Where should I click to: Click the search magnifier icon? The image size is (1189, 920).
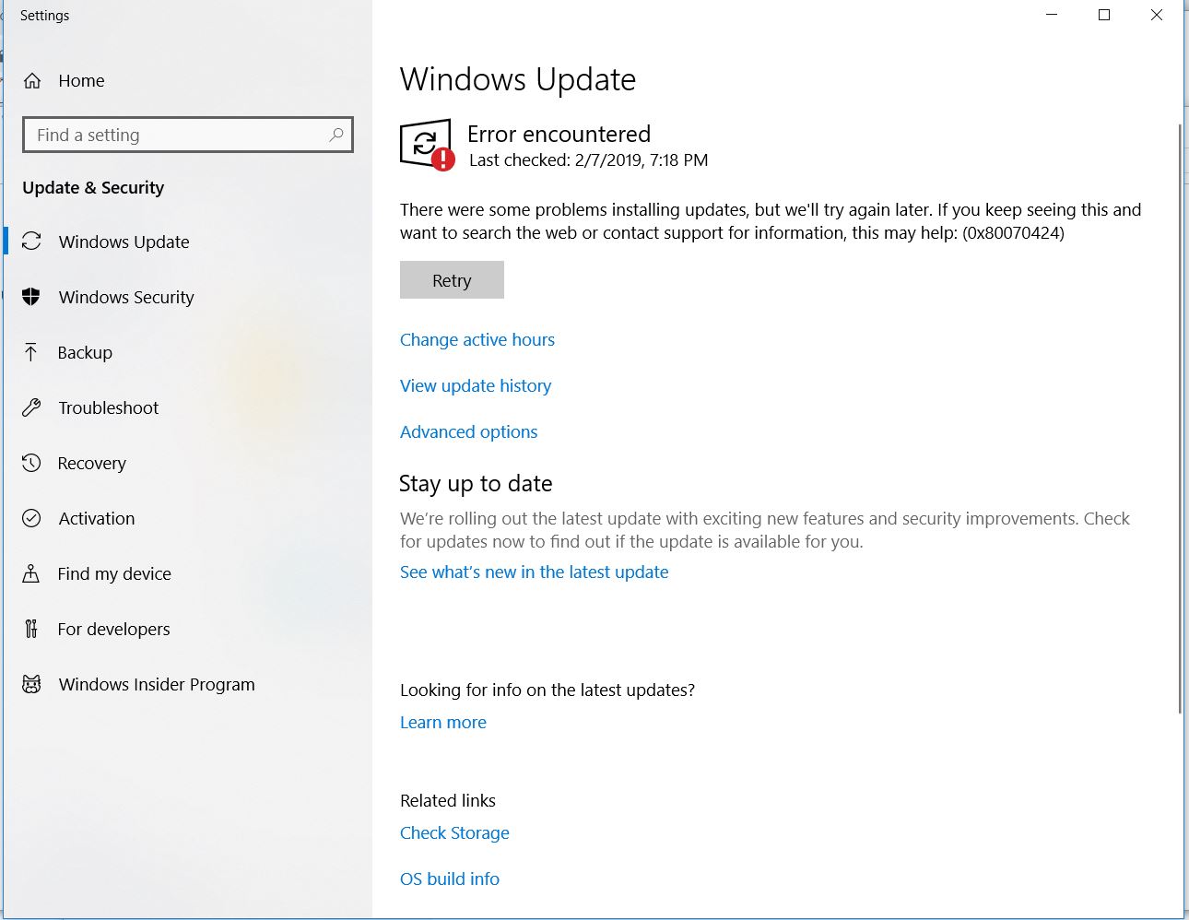pyautogui.click(x=336, y=135)
